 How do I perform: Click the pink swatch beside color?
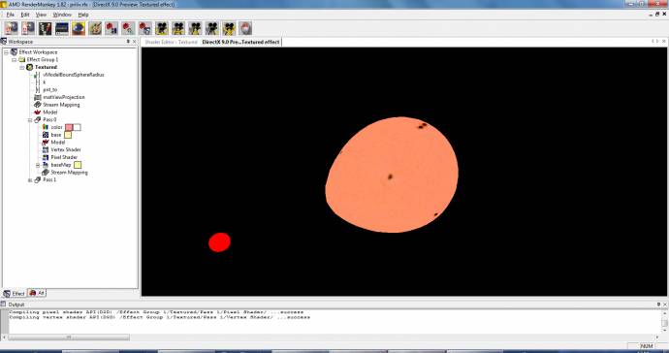click(69, 127)
